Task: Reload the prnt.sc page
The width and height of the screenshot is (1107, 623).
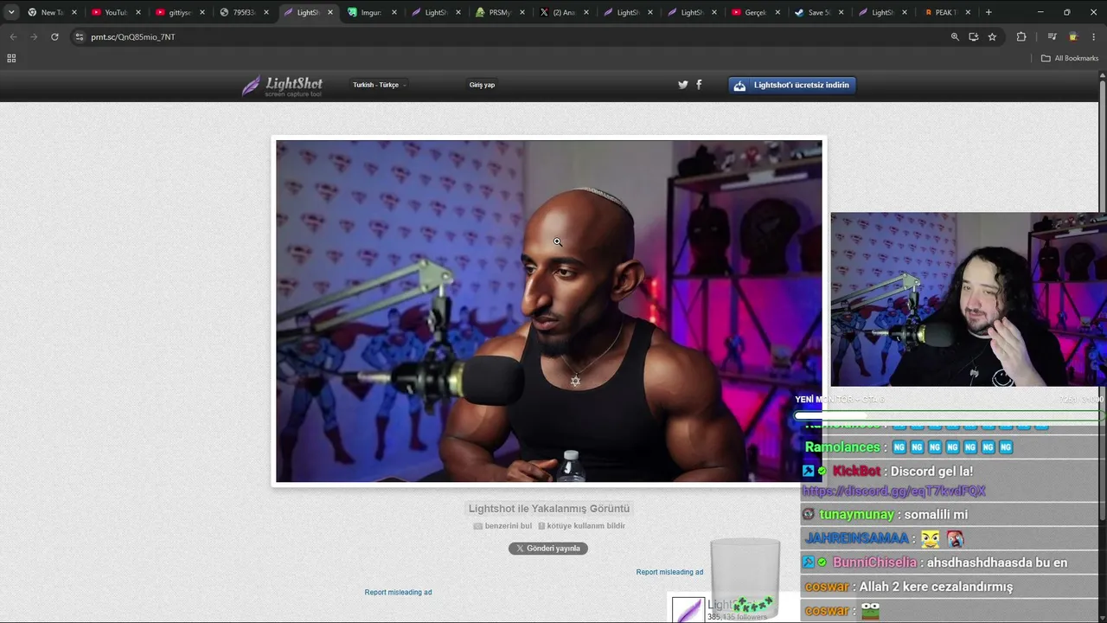Action: [x=54, y=37]
